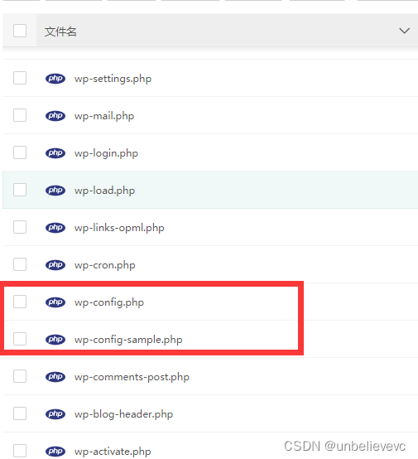Select the wp-comments-post.php checkbox

pyautogui.click(x=20, y=376)
